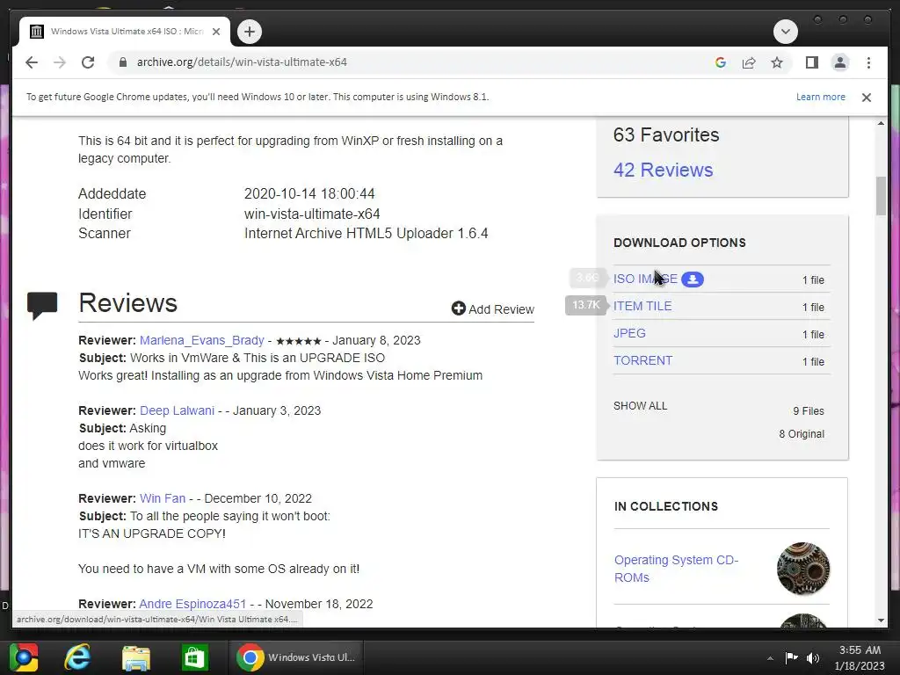Open Chrome profile avatar

pos(839,62)
